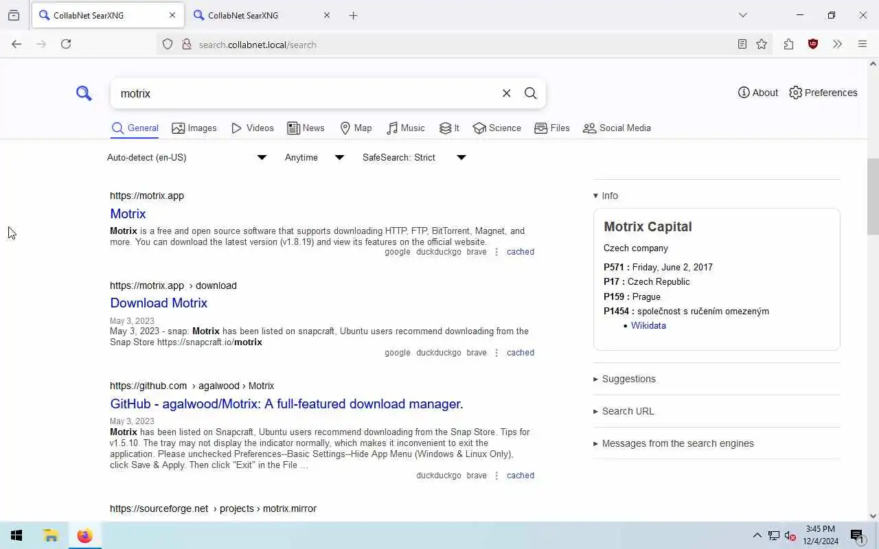Screen dimensions: 879x549
Task: Submit search with magnifier button
Action: click(x=530, y=93)
